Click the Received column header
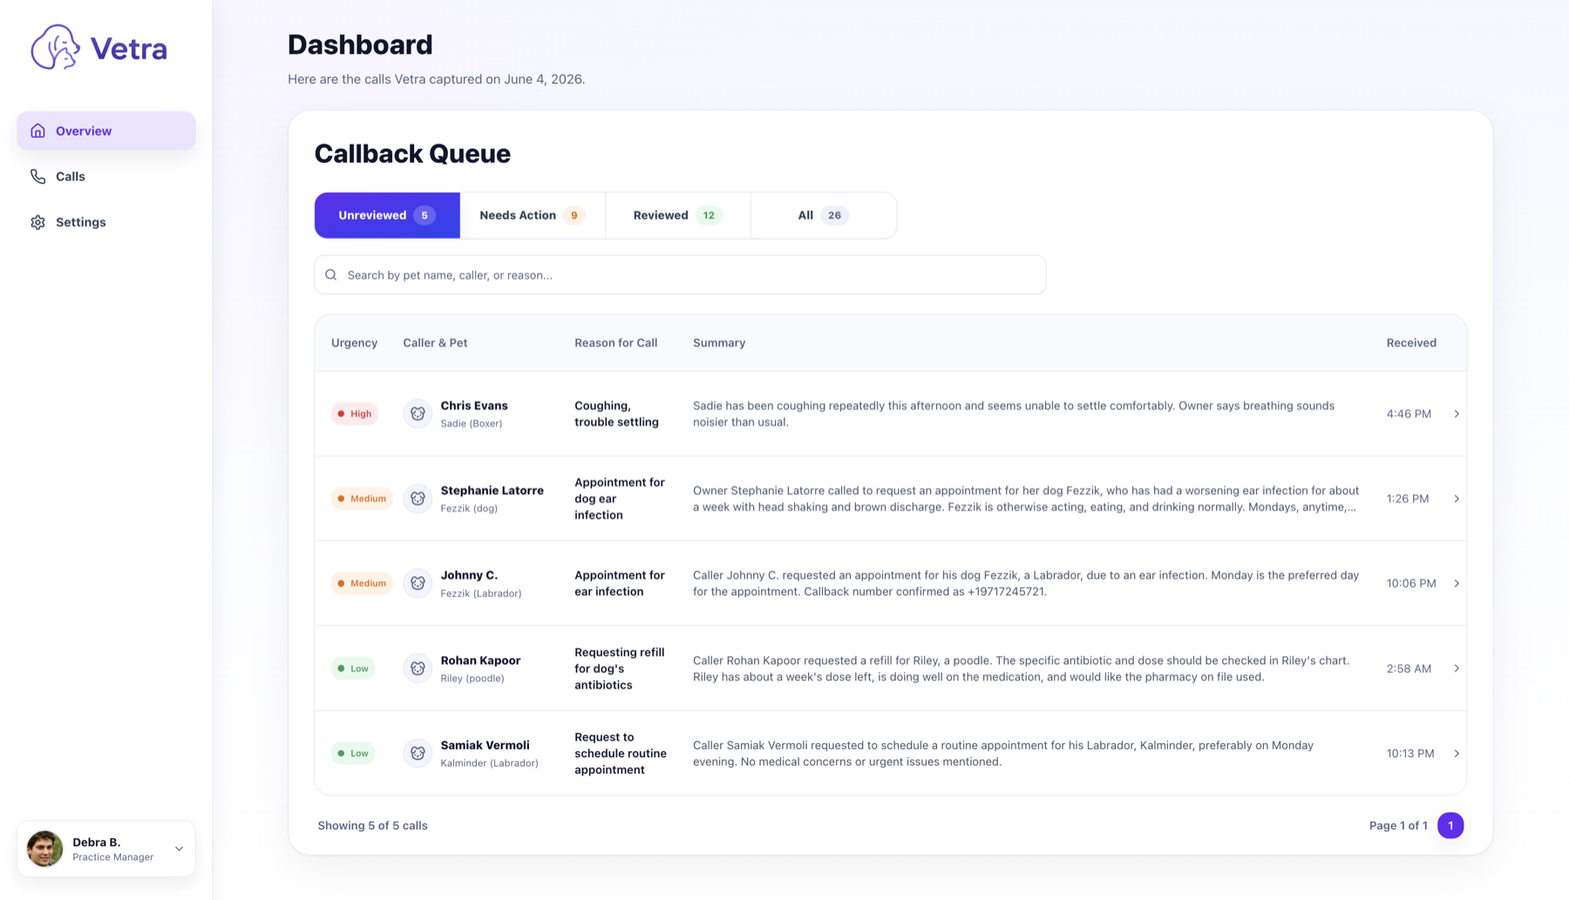Viewport: 1569px width, 900px height. (x=1411, y=343)
